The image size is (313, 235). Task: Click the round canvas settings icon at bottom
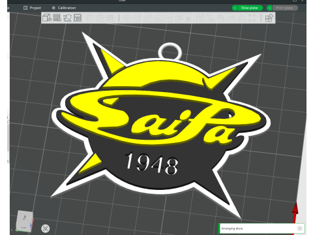tap(46, 228)
